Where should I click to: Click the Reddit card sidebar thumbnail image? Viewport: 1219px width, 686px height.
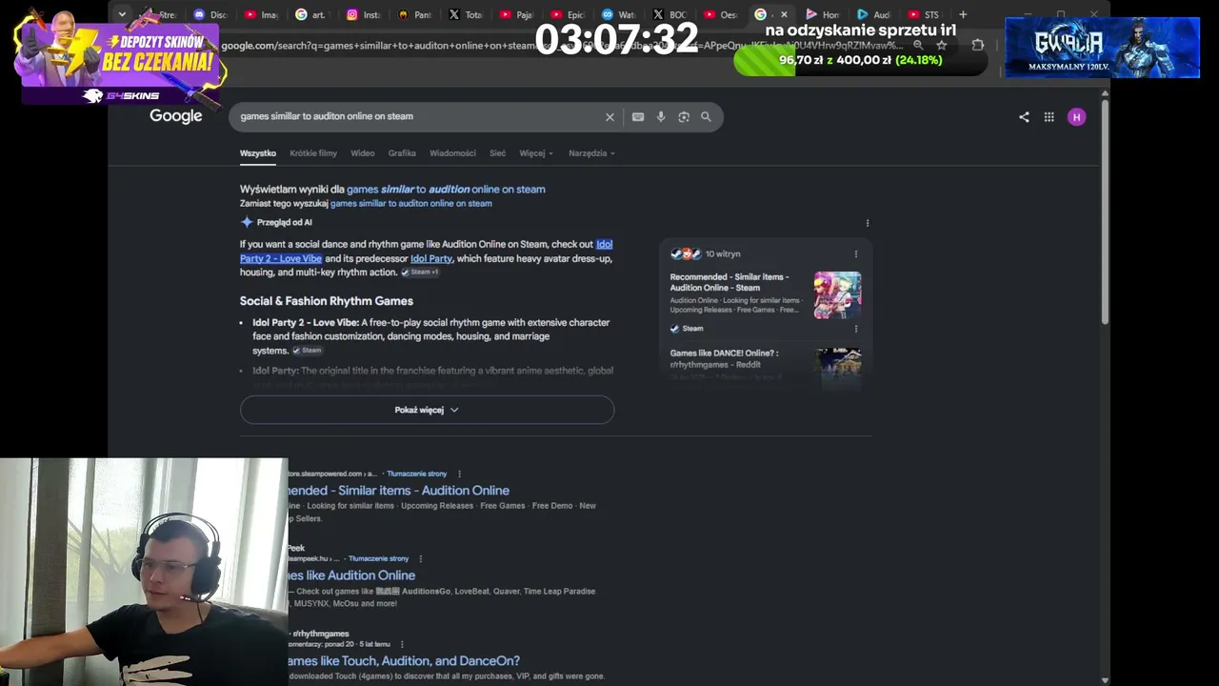[x=838, y=369]
